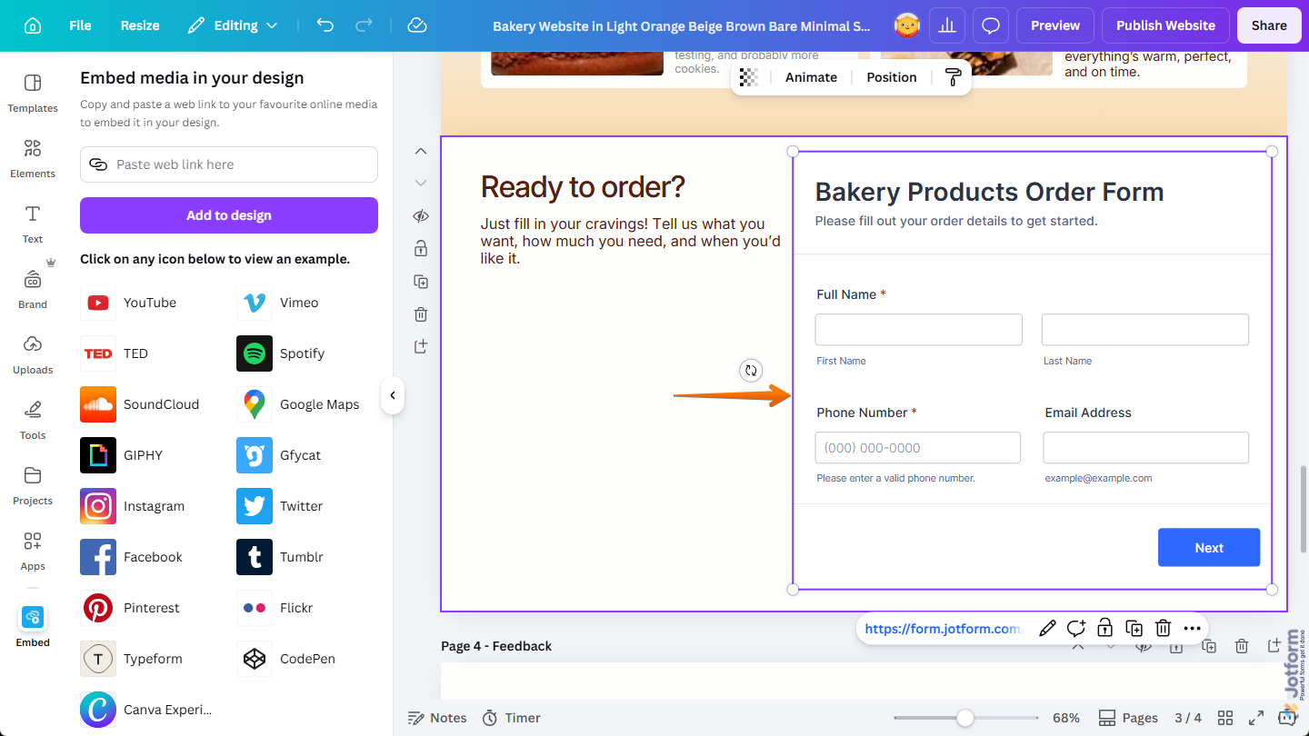View the Twitter embed example
1309x736 pixels.
tap(278, 506)
